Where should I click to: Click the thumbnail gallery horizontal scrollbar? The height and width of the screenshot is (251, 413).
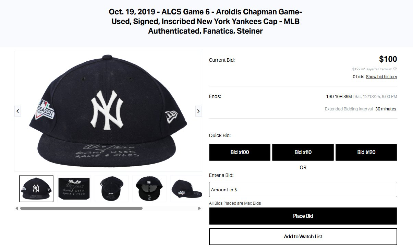click(x=81, y=208)
